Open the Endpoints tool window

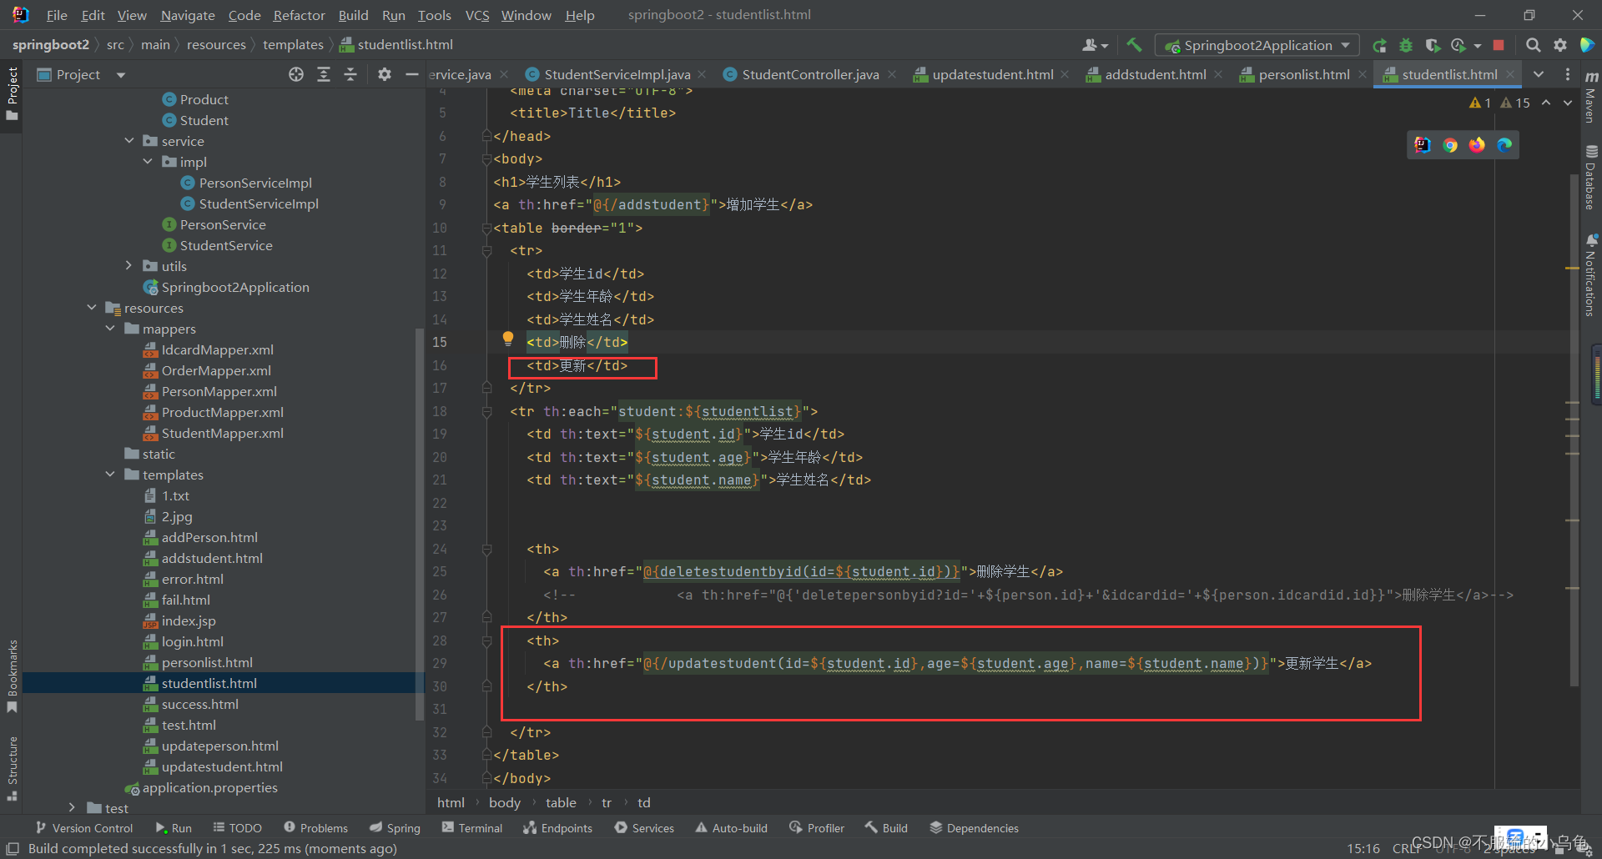click(x=557, y=828)
